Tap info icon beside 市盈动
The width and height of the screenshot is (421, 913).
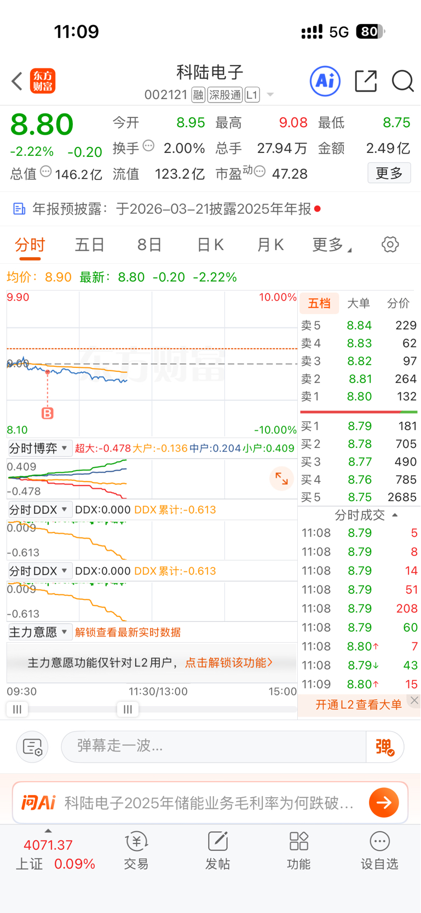click(260, 172)
